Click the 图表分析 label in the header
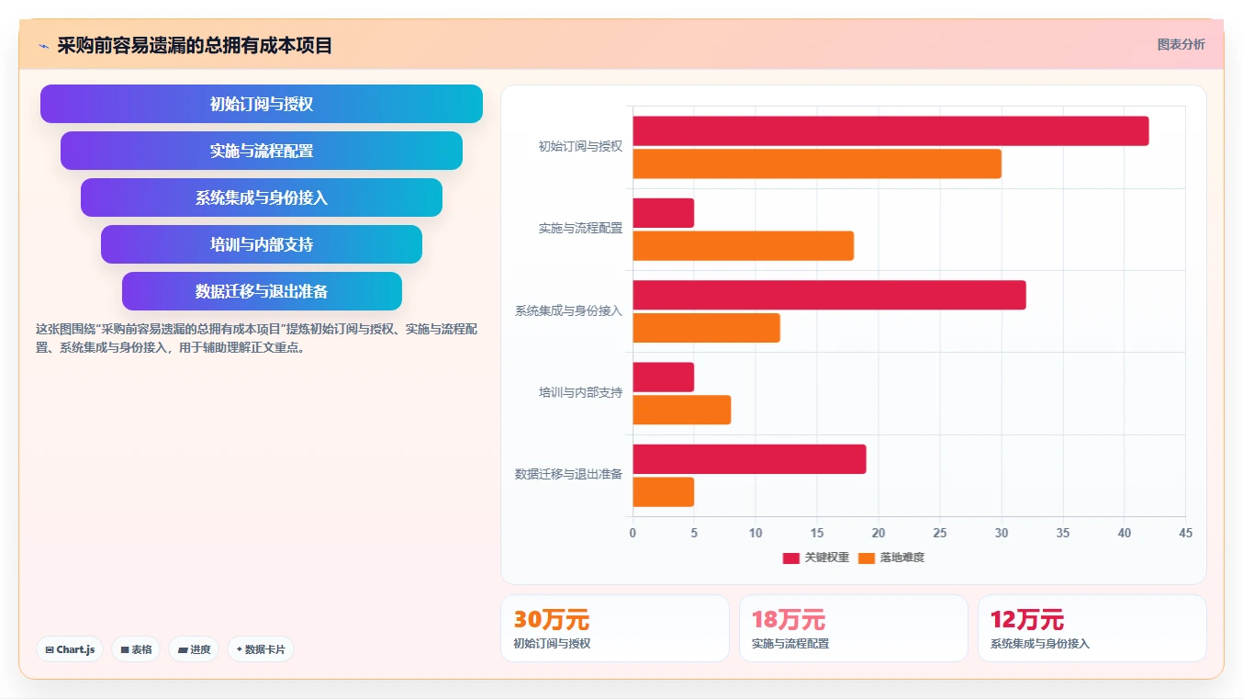 [1181, 44]
